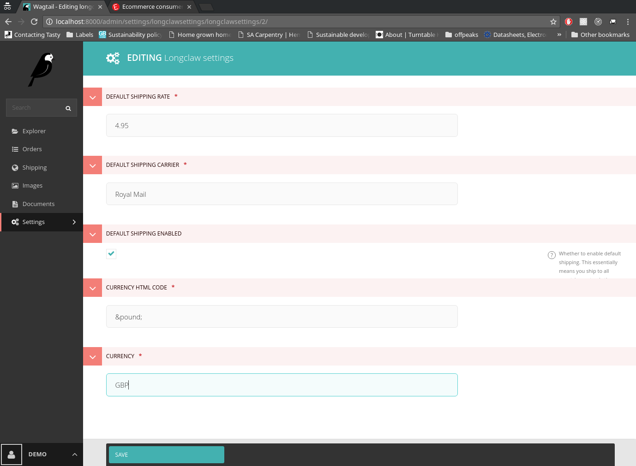Click the Images picture icon
The image size is (636, 466).
(x=15, y=186)
